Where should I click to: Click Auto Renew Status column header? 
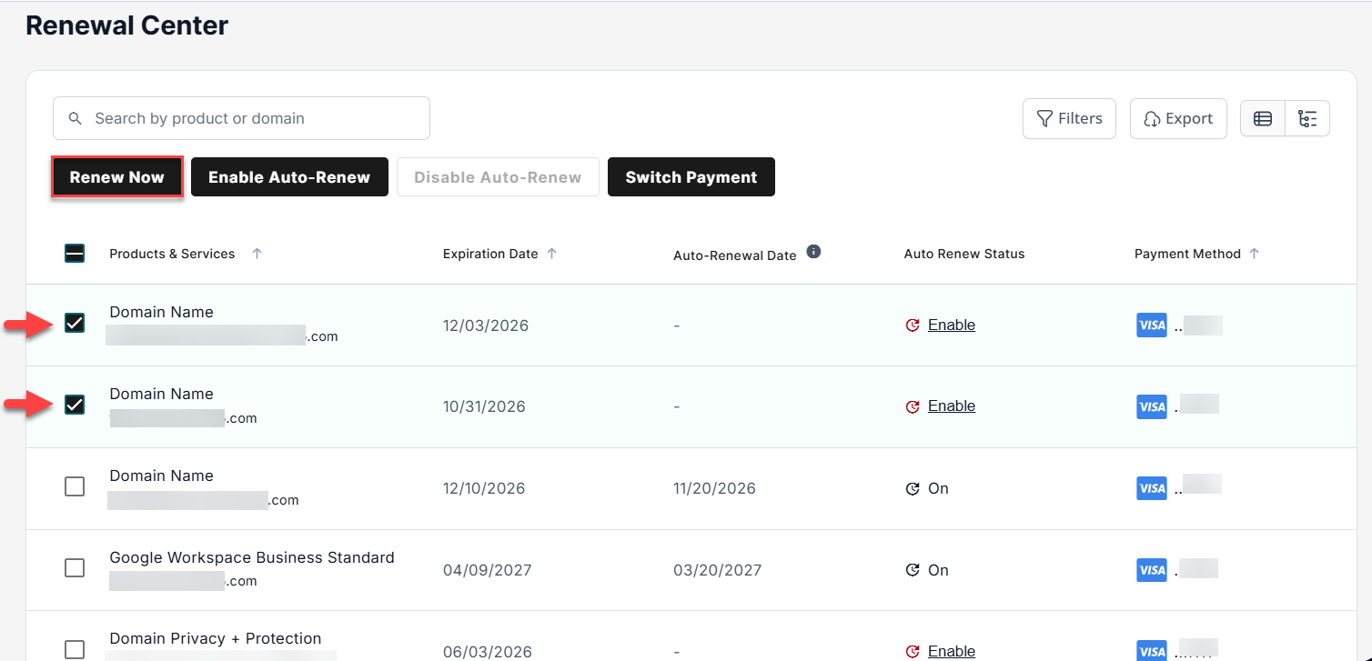click(x=964, y=254)
